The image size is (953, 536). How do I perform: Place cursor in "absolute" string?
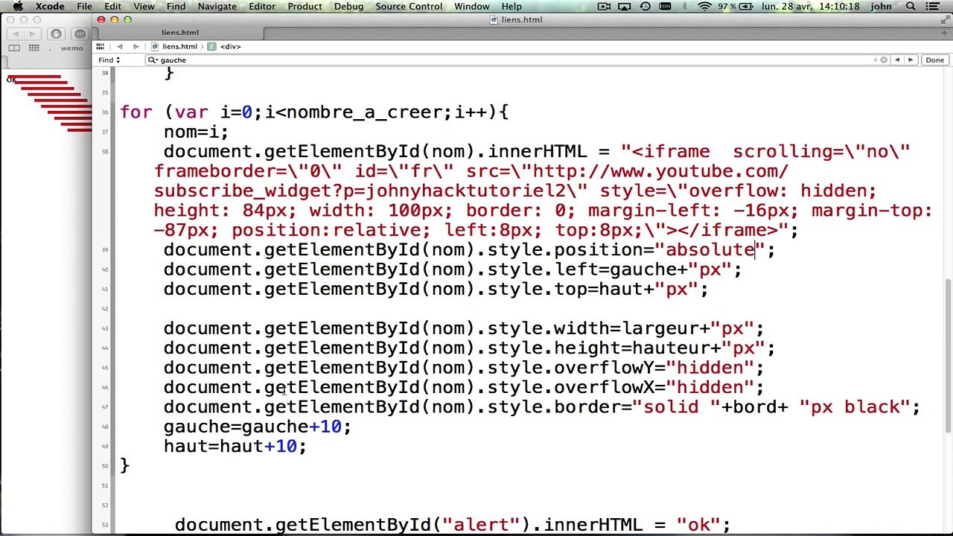point(710,250)
